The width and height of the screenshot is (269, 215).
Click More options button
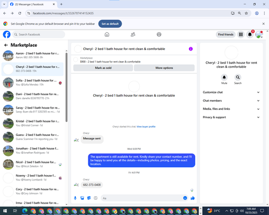164,68
